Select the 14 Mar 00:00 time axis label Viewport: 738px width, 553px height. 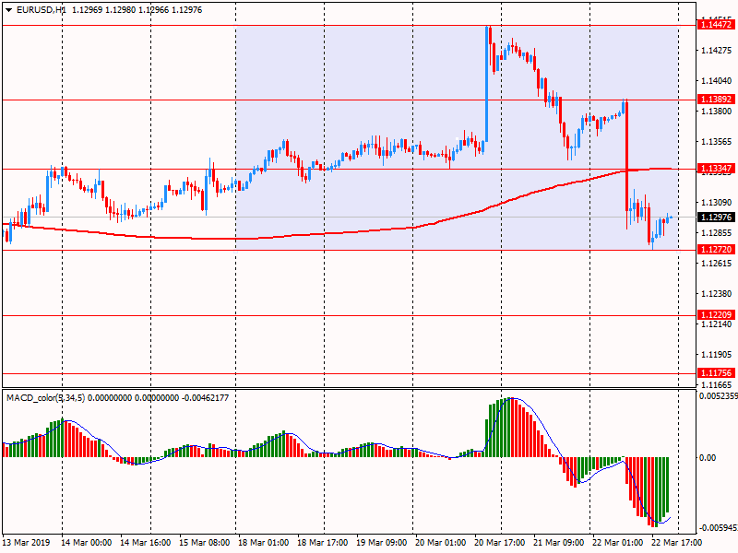[x=86, y=543]
